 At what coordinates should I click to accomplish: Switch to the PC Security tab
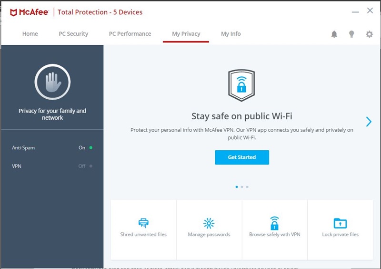[73, 34]
